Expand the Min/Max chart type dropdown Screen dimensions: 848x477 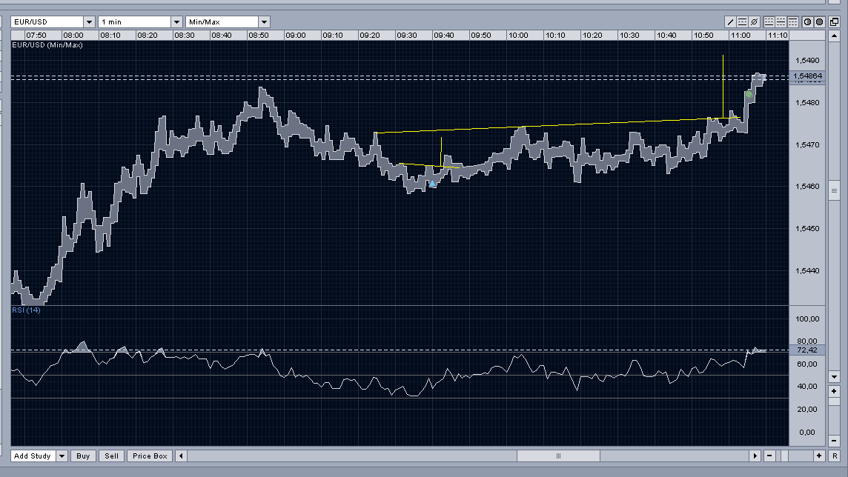(265, 22)
